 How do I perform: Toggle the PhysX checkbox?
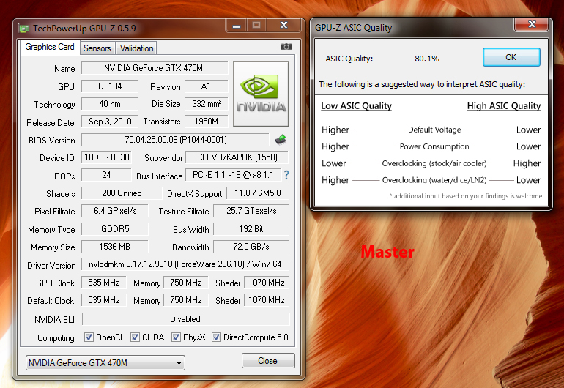[176, 337]
